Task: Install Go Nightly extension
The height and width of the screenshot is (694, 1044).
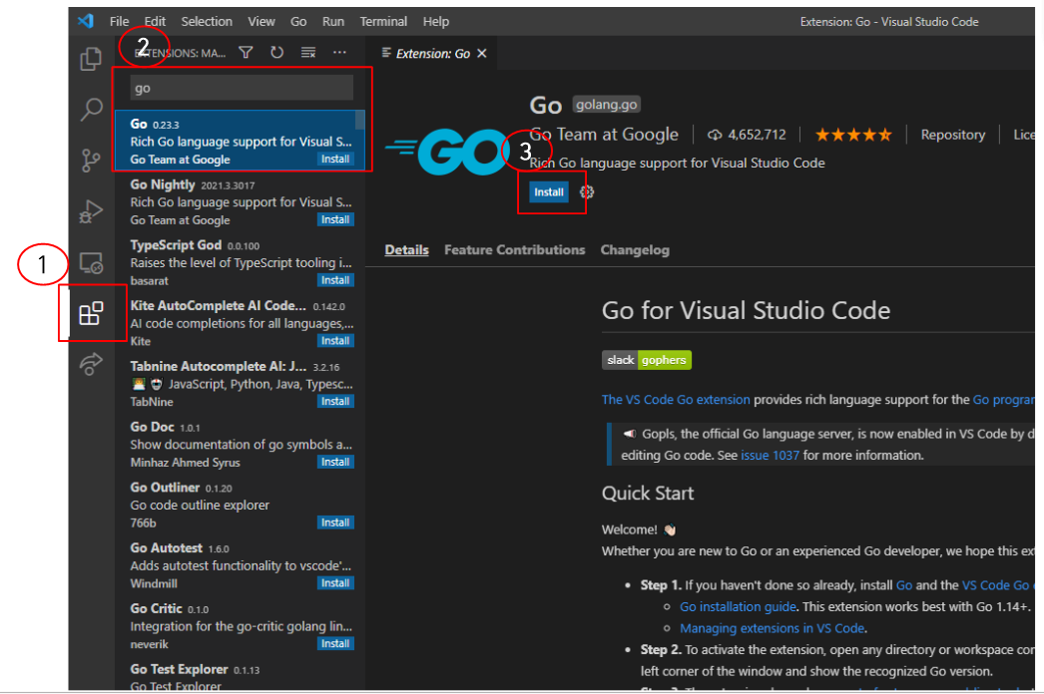Action: click(x=335, y=219)
